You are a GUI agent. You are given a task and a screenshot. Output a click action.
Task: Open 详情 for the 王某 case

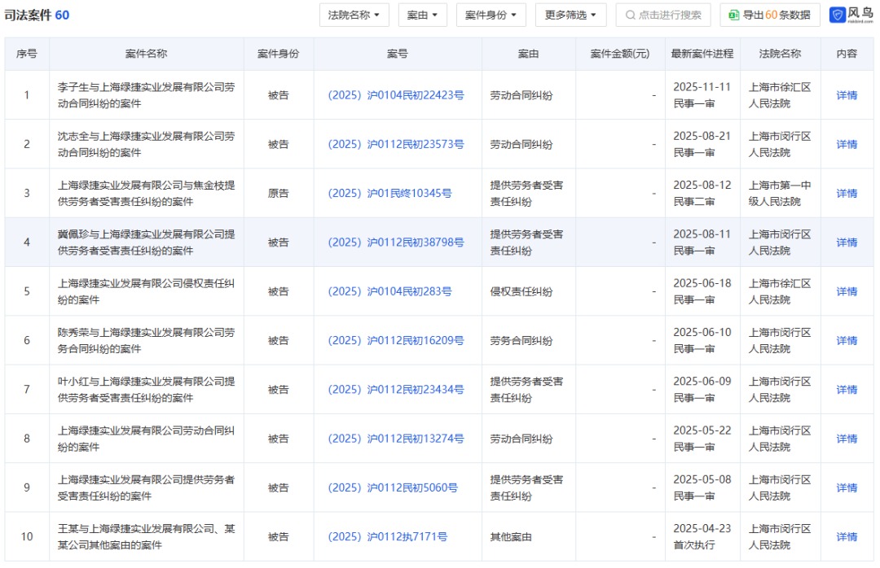(x=846, y=536)
